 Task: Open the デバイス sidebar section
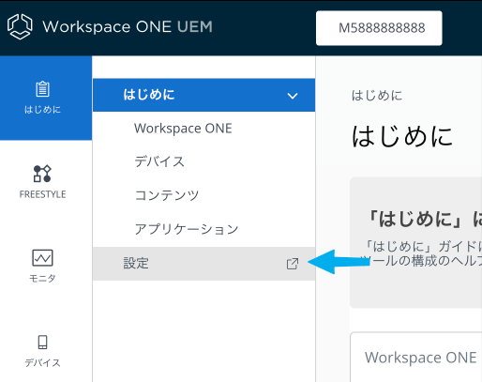point(42,351)
